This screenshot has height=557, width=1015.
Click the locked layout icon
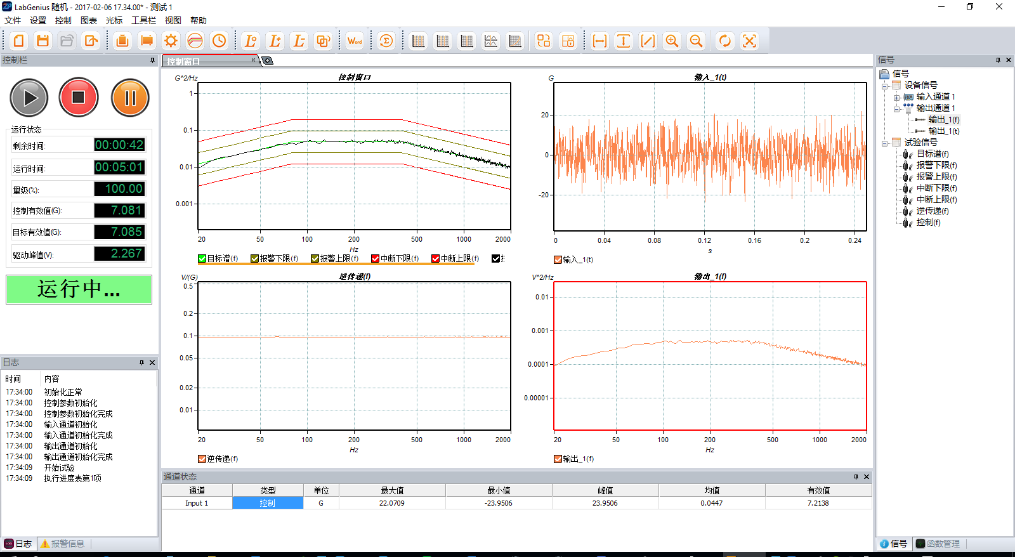tap(568, 41)
